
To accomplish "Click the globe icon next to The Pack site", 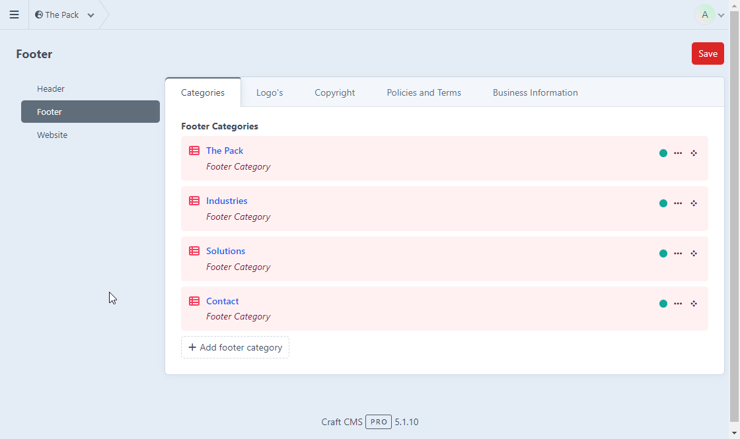I will [x=39, y=15].
